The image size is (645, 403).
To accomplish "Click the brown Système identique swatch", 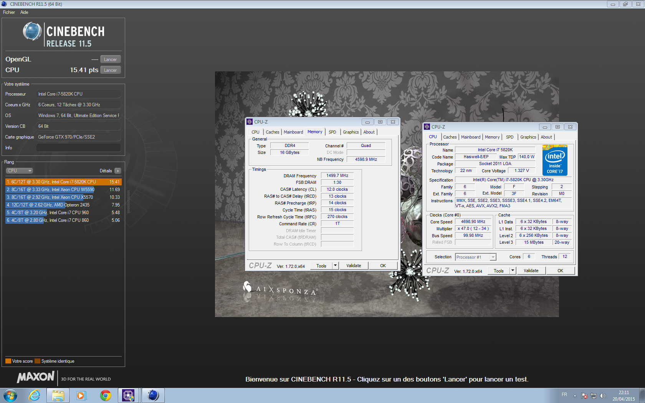I will 37,361.
